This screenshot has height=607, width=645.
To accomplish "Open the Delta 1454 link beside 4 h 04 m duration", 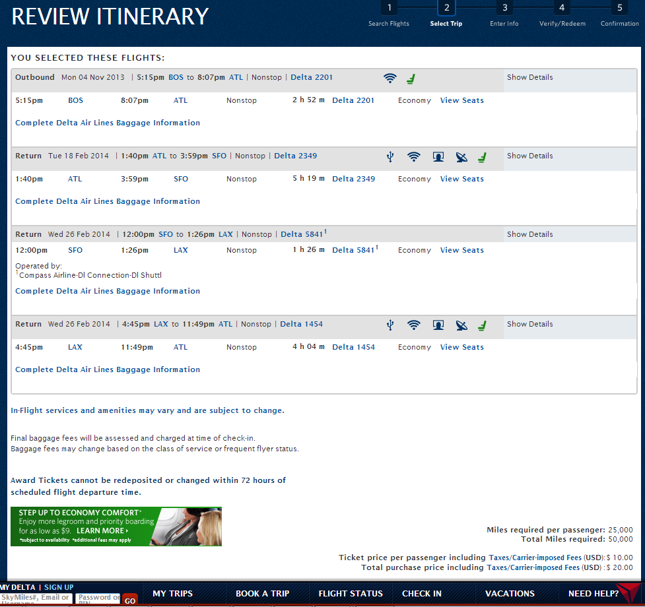I will pyautogui.click(x=353, y=347).
